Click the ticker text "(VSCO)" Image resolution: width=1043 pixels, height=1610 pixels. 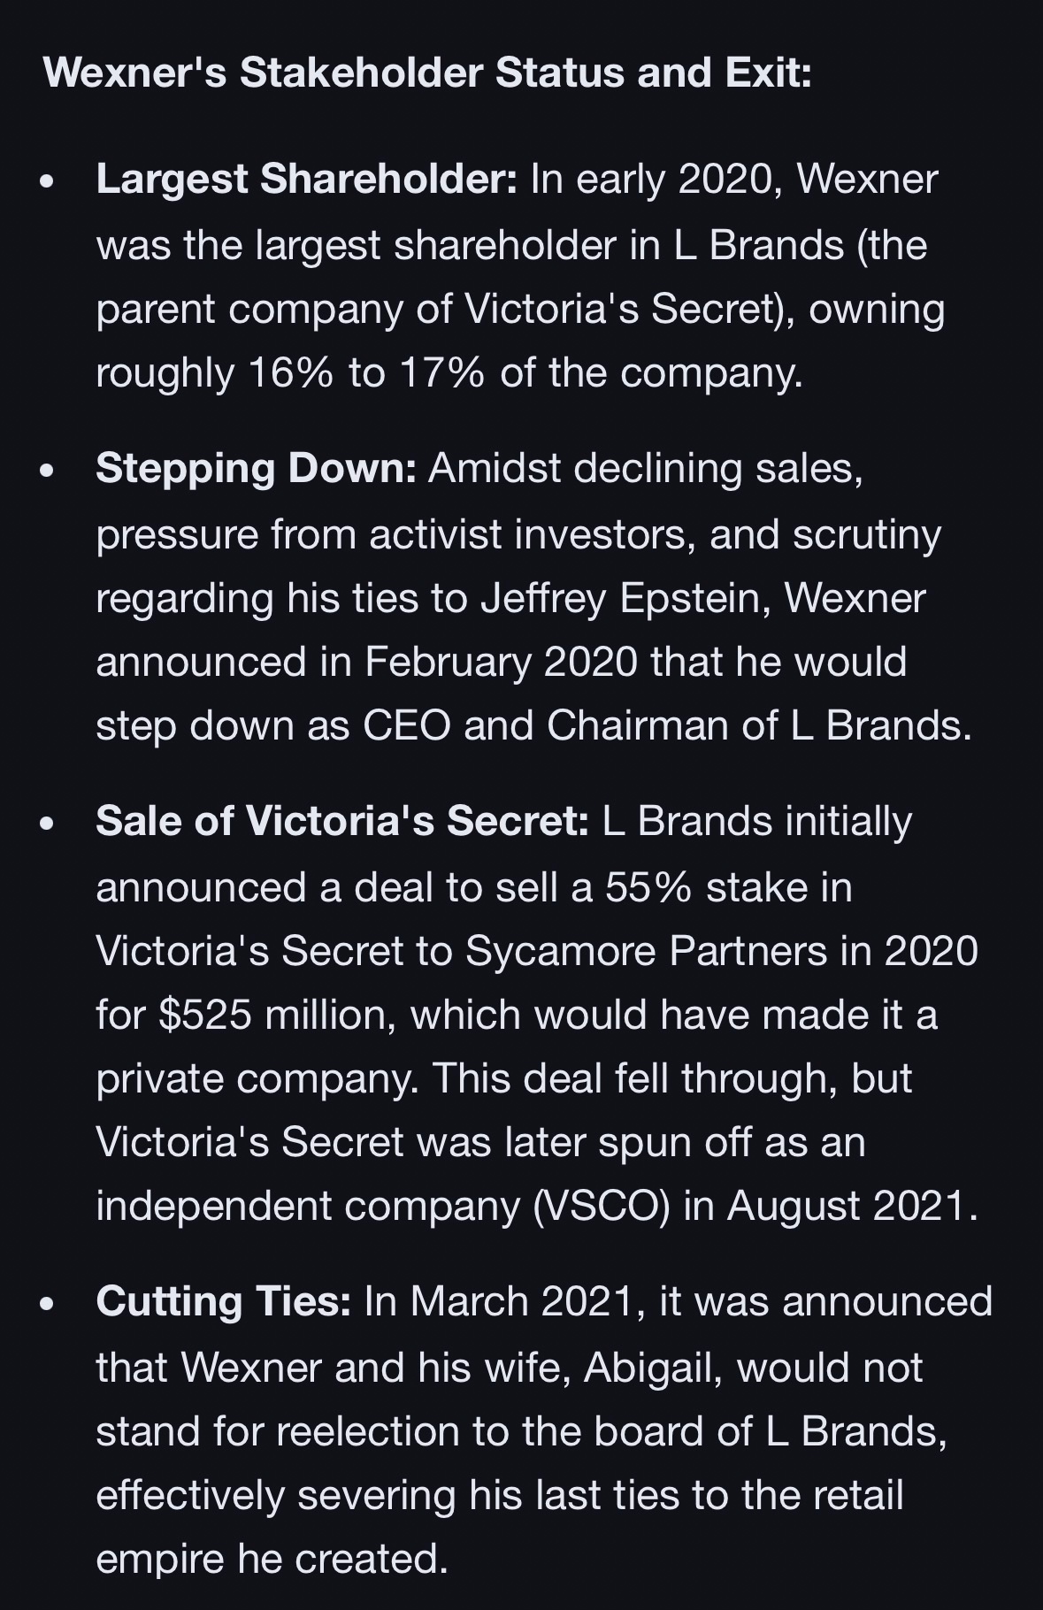[602, 1206]
